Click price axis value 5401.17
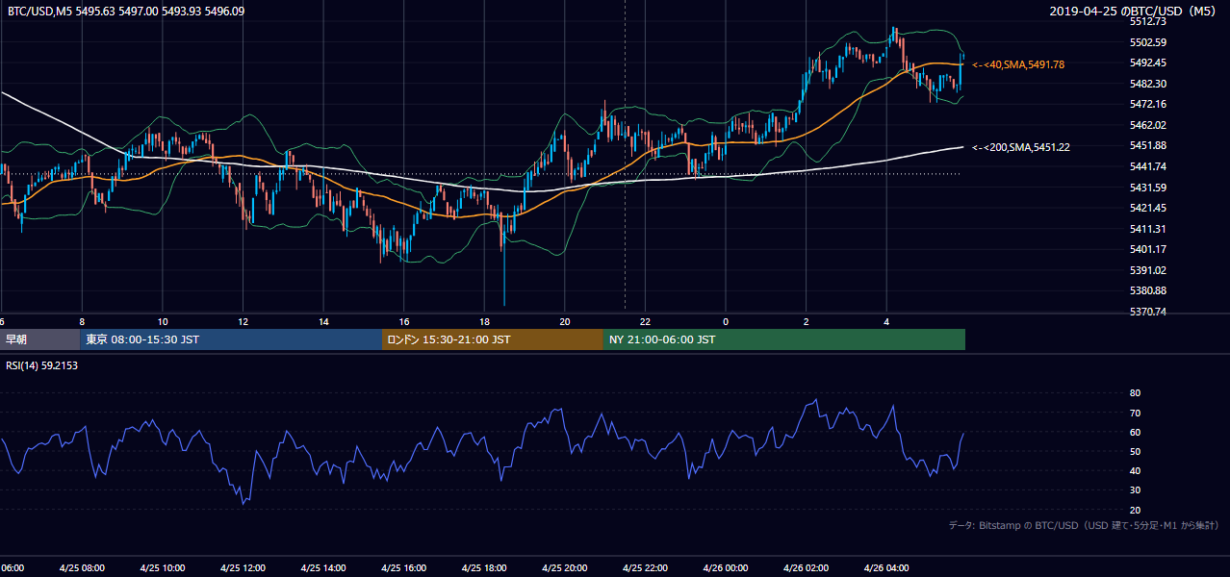The height and width of the screenshot is (577, 1230). coord(1148,249)
